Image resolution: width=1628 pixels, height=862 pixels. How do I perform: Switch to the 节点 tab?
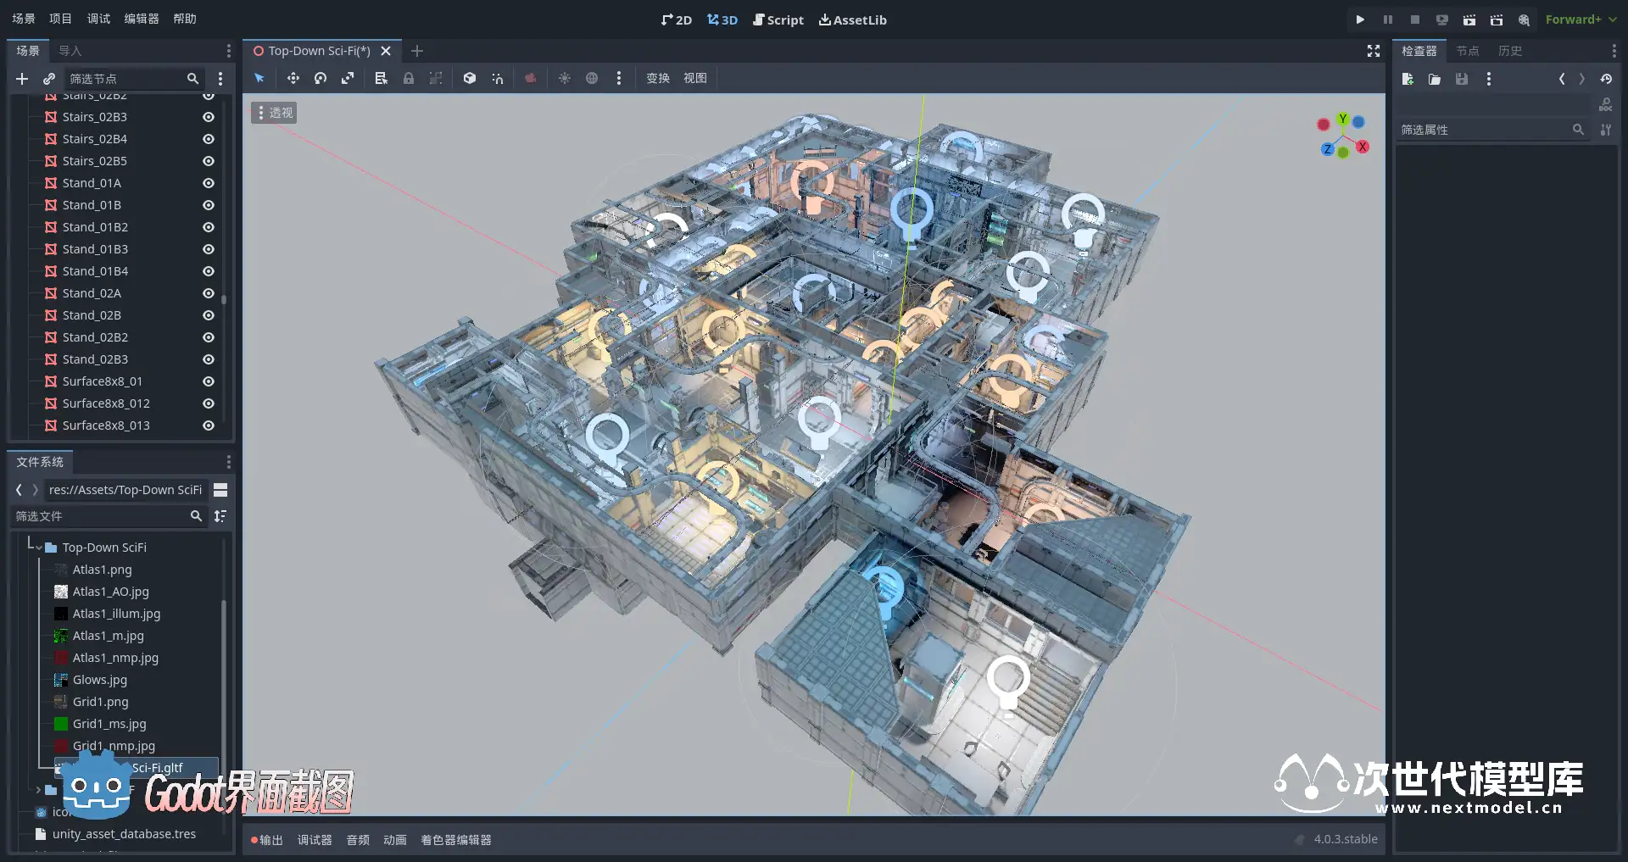pyautogui.click(x=1467, y=51)
